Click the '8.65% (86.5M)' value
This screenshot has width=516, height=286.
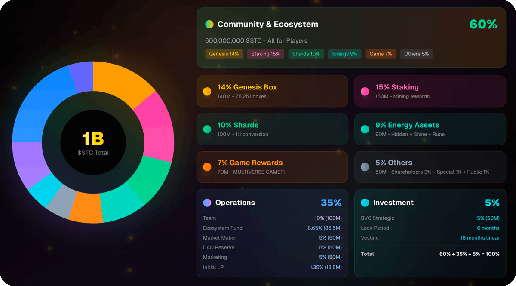[325, 228]
